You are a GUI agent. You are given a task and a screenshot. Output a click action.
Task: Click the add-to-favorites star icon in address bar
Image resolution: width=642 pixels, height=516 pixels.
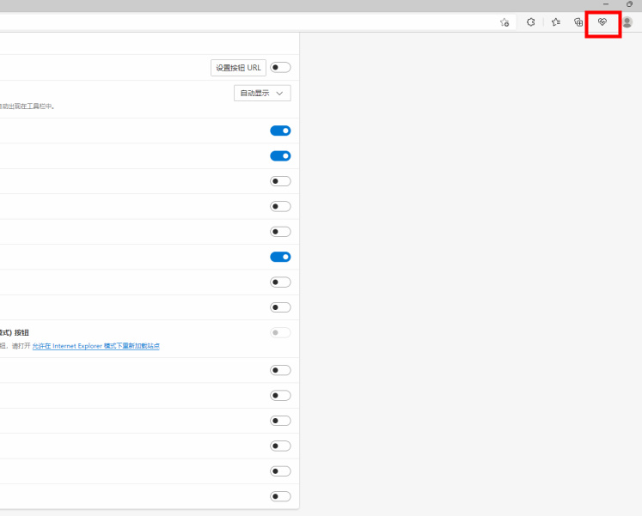(504, 22)
